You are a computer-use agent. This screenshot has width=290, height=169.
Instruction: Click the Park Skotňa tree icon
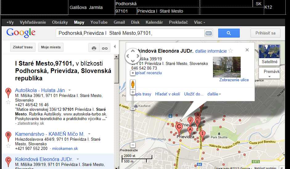pos(219,134)
